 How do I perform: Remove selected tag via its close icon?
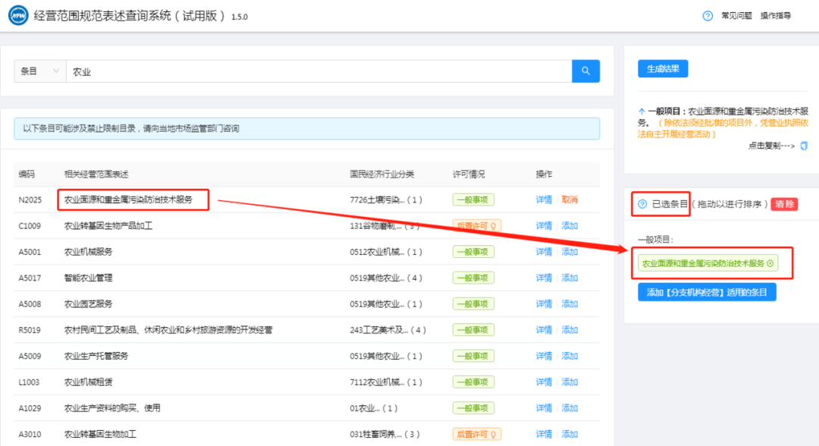click(x=770, y=263)
